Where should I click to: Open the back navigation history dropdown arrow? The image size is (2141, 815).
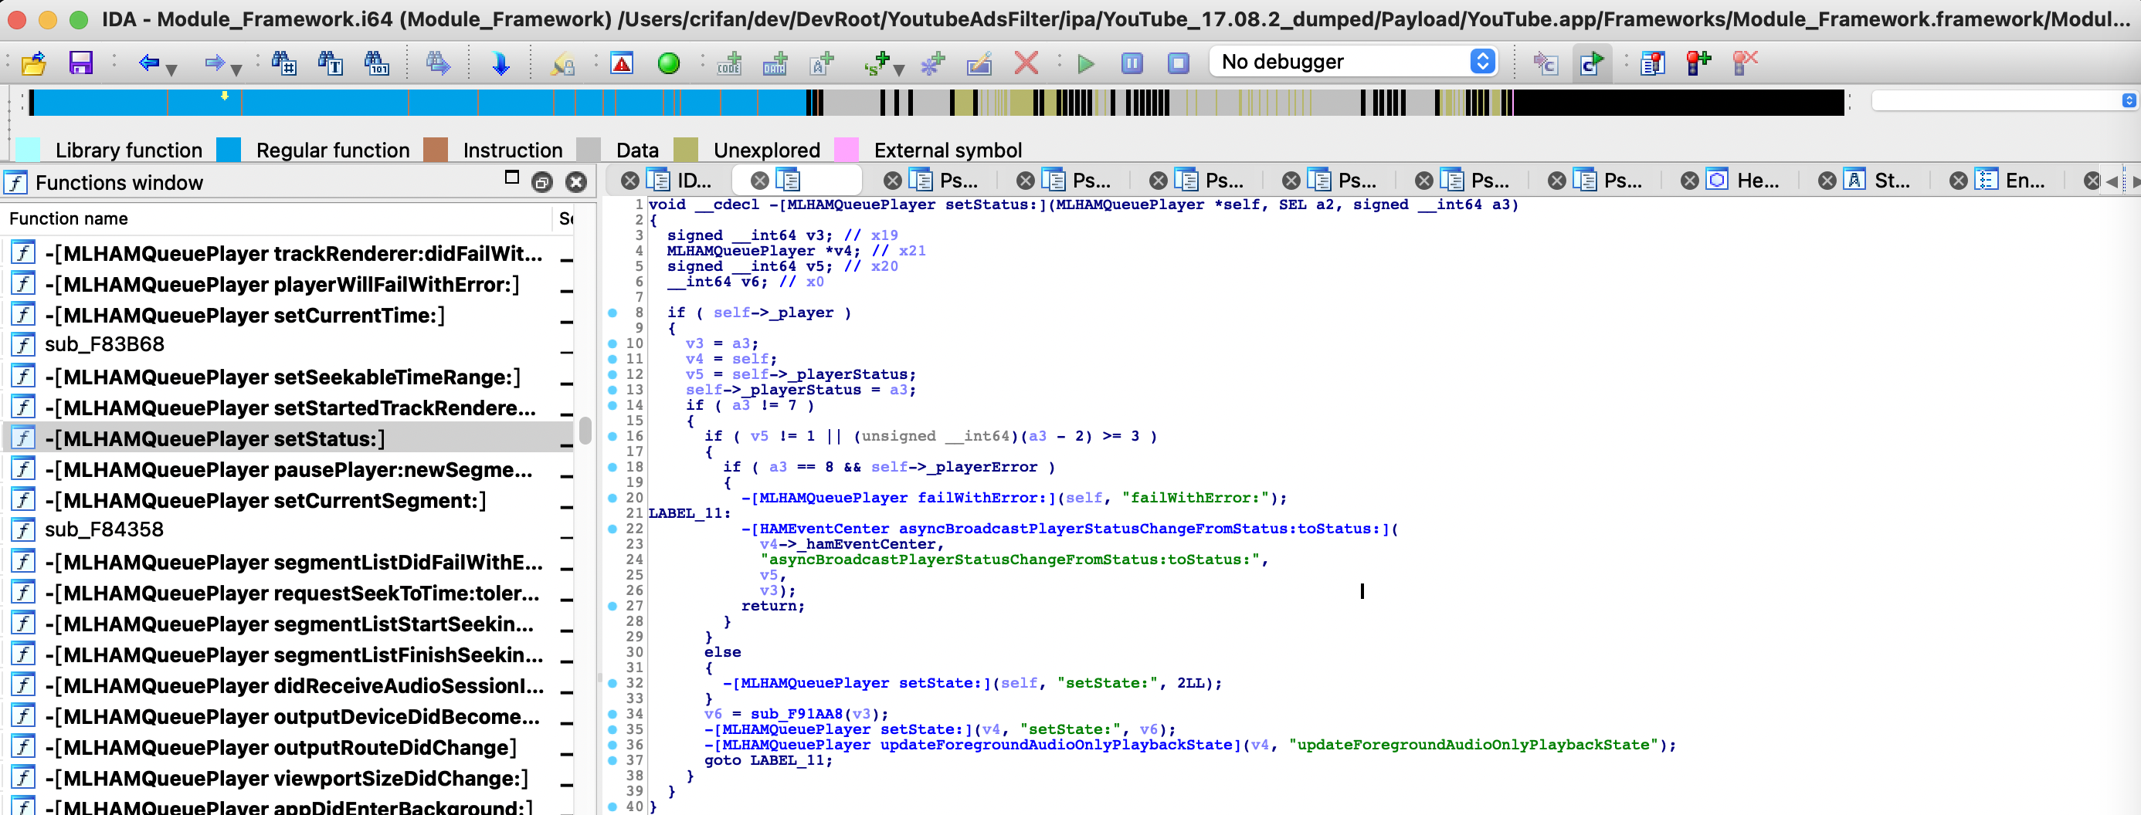pyautogui.click(x=171, y=70)
